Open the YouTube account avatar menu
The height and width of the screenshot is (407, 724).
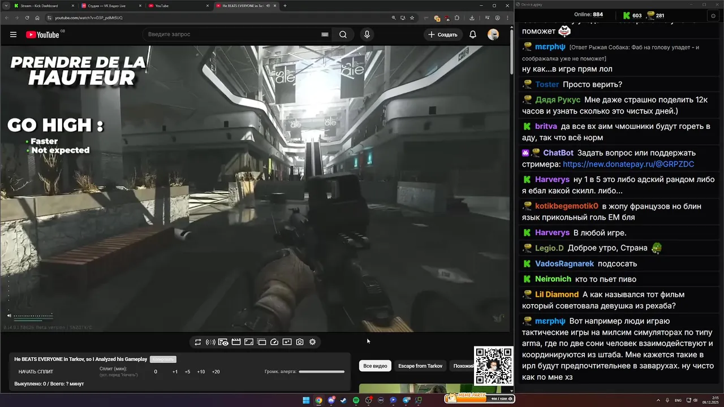click(x=493, y=34)
